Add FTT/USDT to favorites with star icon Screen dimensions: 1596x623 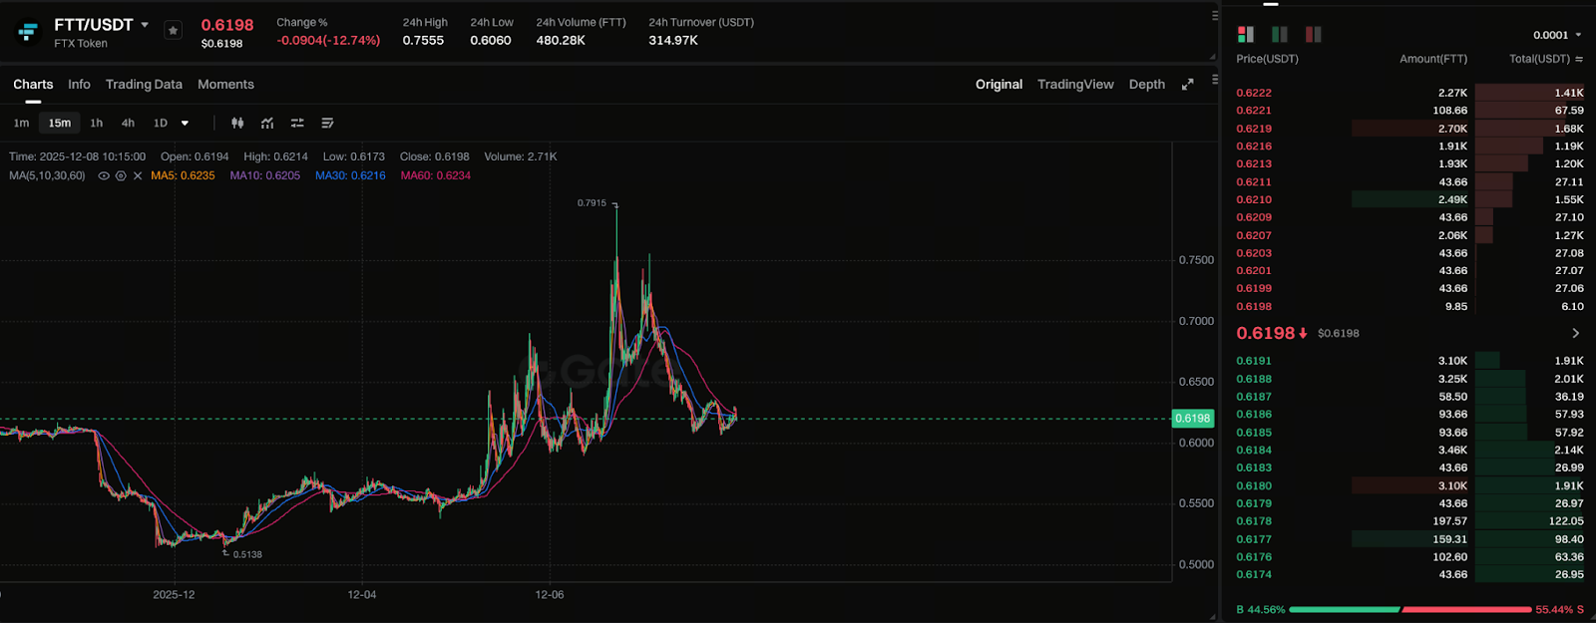(x=173, y=31)
